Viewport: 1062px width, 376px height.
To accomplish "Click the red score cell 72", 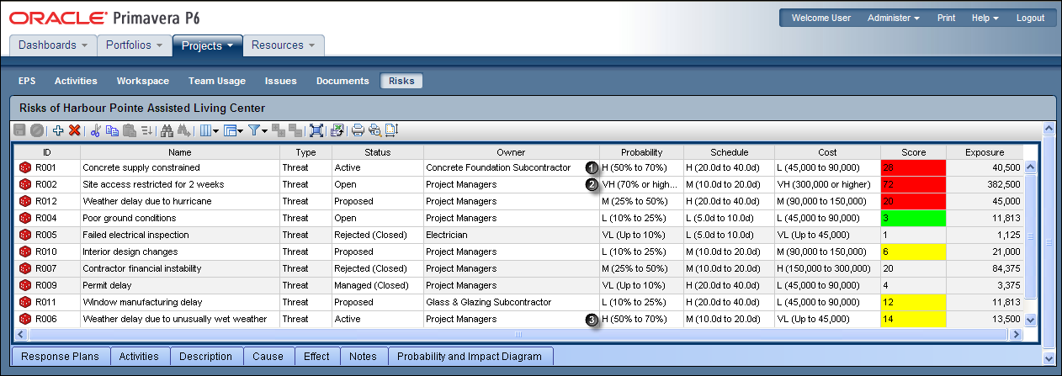I will (913, 184).
